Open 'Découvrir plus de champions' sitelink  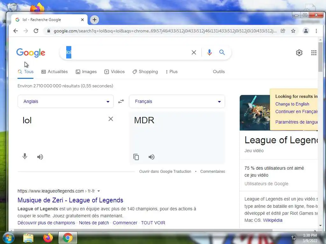coord(46,223)
